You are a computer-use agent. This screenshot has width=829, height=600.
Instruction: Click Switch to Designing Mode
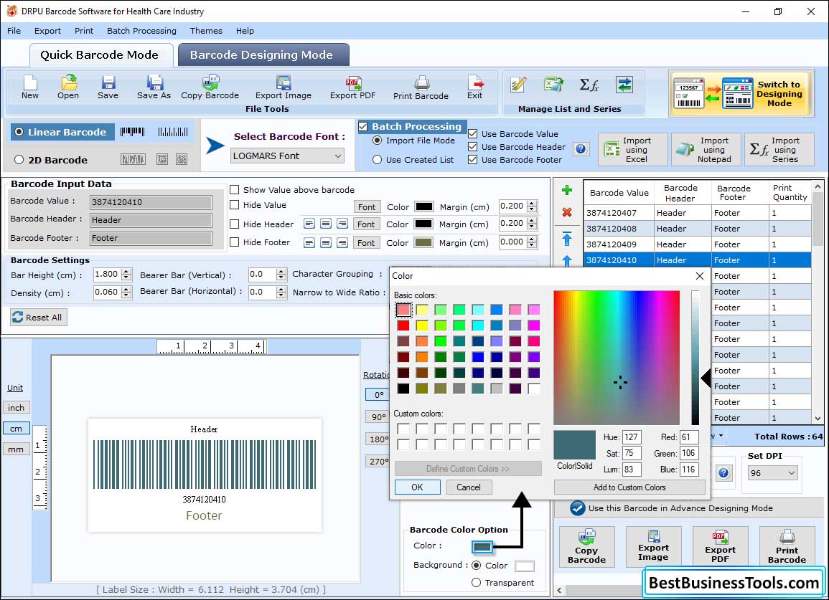[x=741, y=93]
